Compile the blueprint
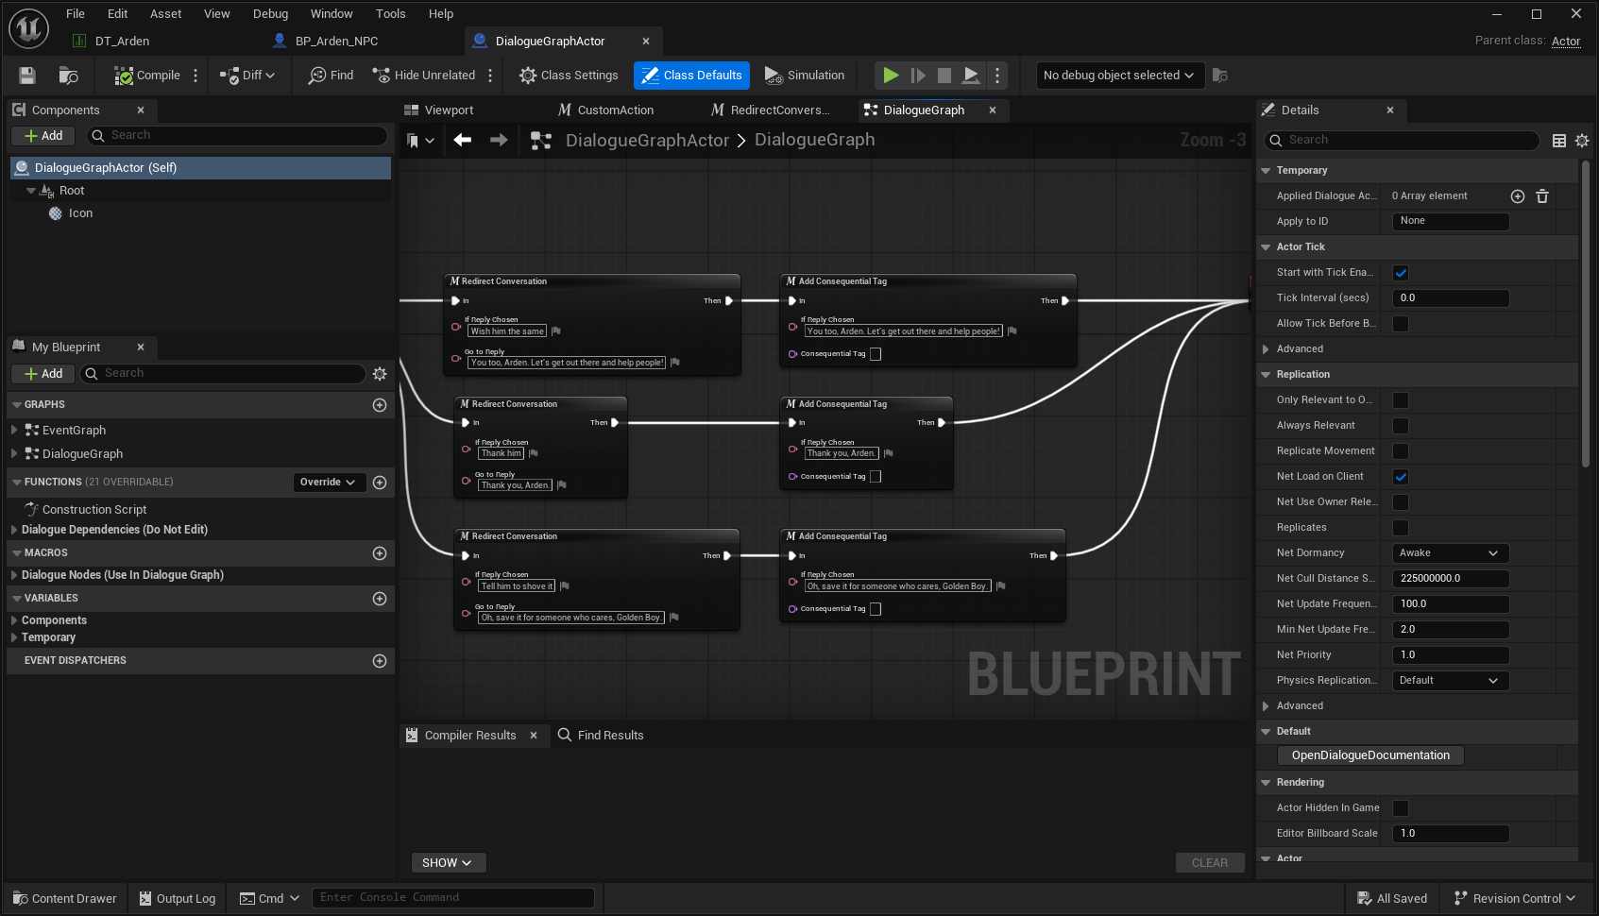Viewport: 1599px width, 916px height. pos(146,76)
